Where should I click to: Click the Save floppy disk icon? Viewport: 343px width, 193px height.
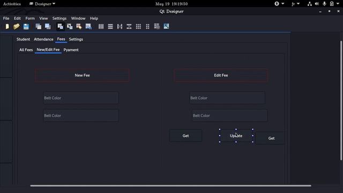[26, 26]
